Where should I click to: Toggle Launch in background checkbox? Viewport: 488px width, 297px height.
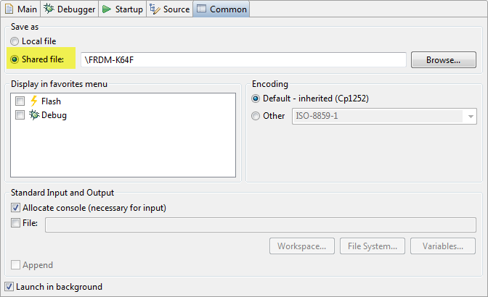(x=9, y=287)
